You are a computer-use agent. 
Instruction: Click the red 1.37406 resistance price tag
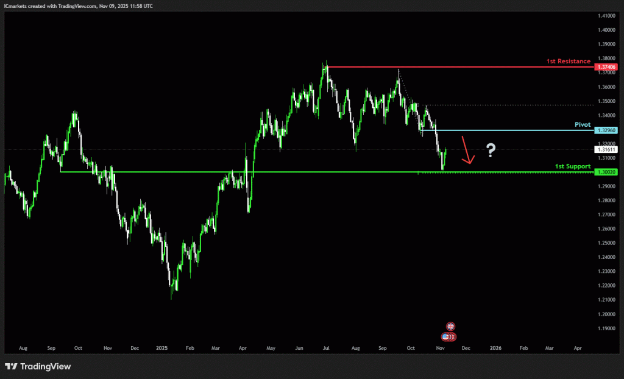(607, 66)
